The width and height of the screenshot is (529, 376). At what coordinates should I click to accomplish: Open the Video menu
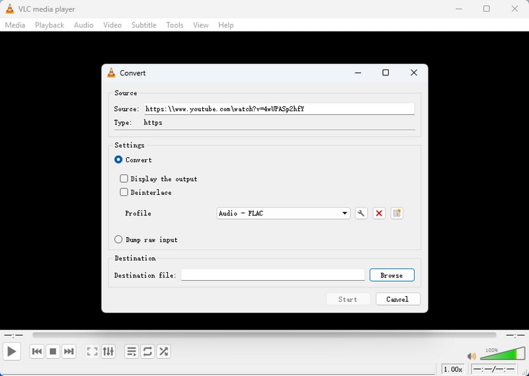(112, 25)
